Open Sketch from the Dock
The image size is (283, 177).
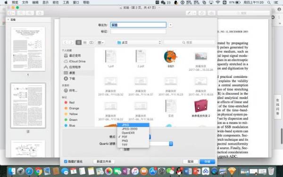tap(232, 171)
